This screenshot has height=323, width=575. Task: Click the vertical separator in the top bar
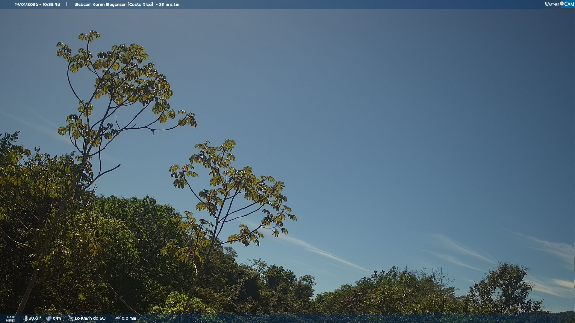click(67, 4)
